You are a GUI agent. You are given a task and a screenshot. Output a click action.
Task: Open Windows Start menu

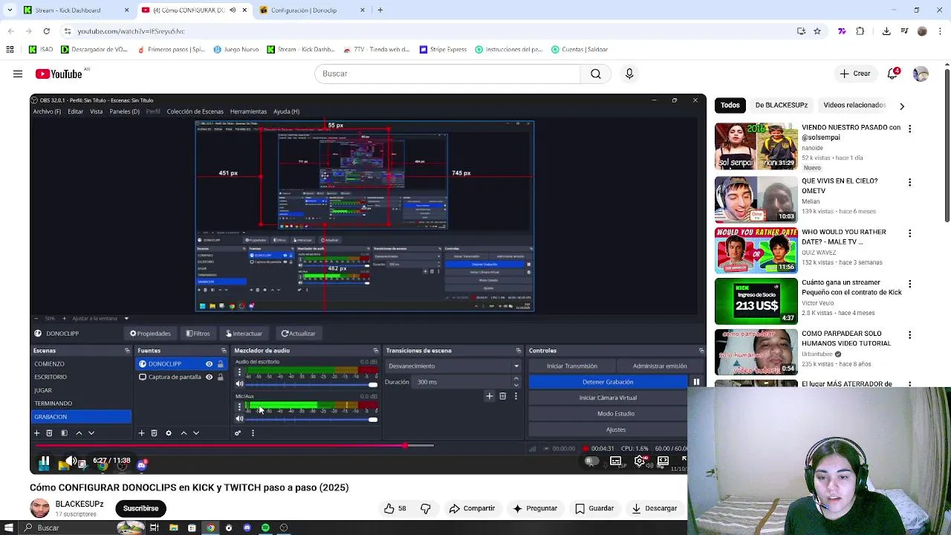tap(9, 528)
